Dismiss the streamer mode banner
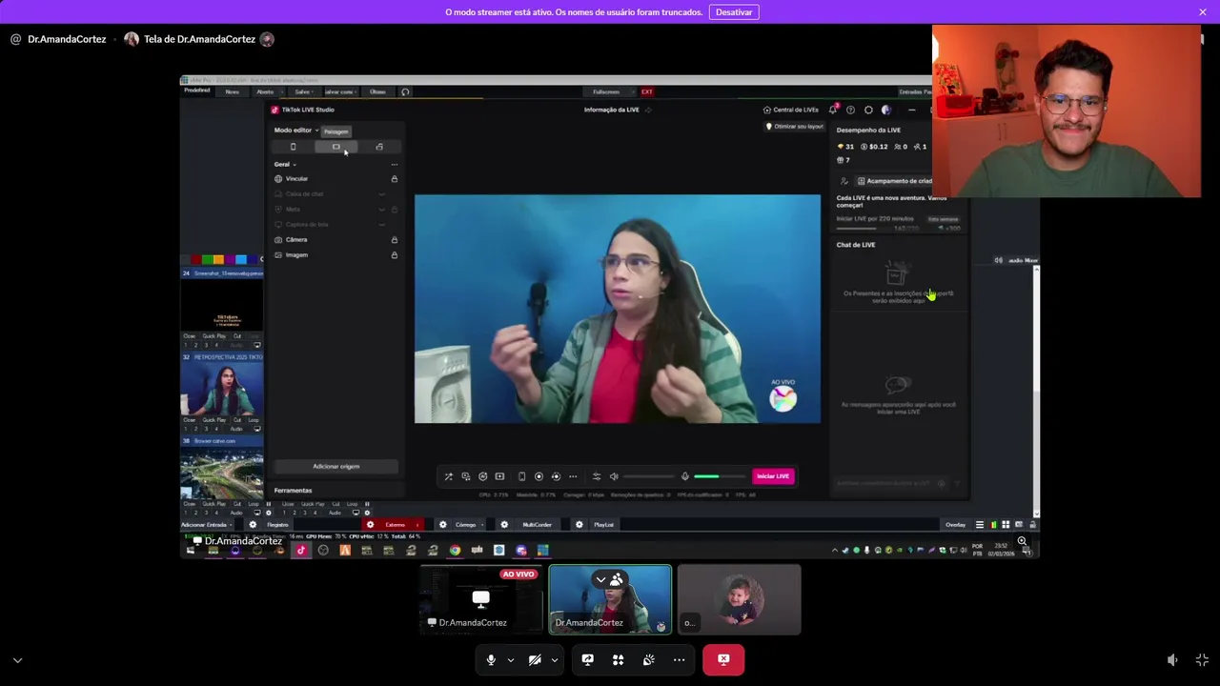This screenshot has width=1220, height=686. point(1203,11)
